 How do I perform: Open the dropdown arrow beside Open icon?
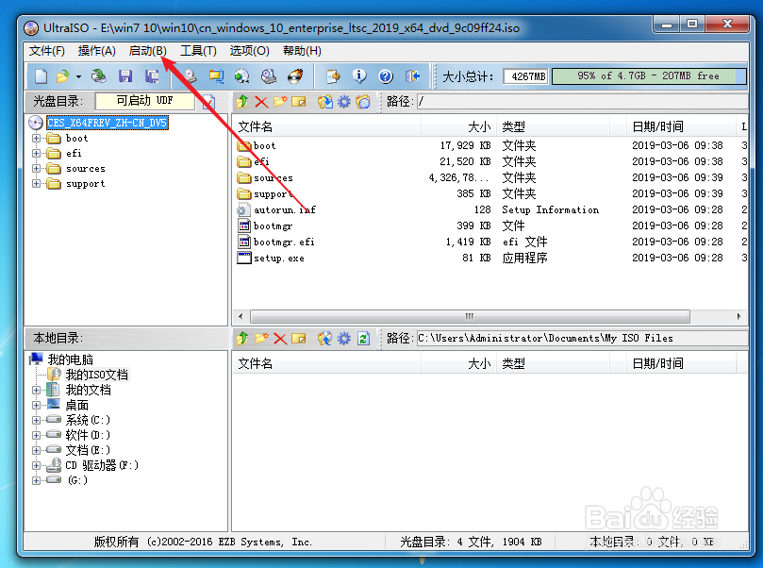pyautogui.click(x=78, y=76)
